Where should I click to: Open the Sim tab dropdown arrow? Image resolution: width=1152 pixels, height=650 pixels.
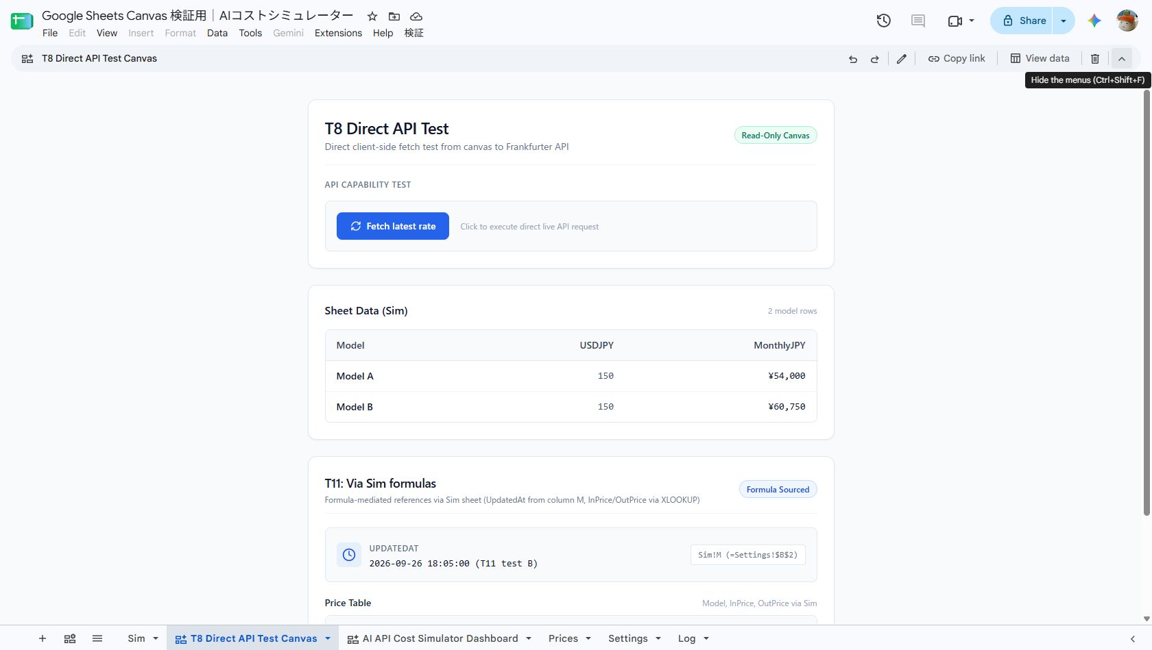(156, 638)
